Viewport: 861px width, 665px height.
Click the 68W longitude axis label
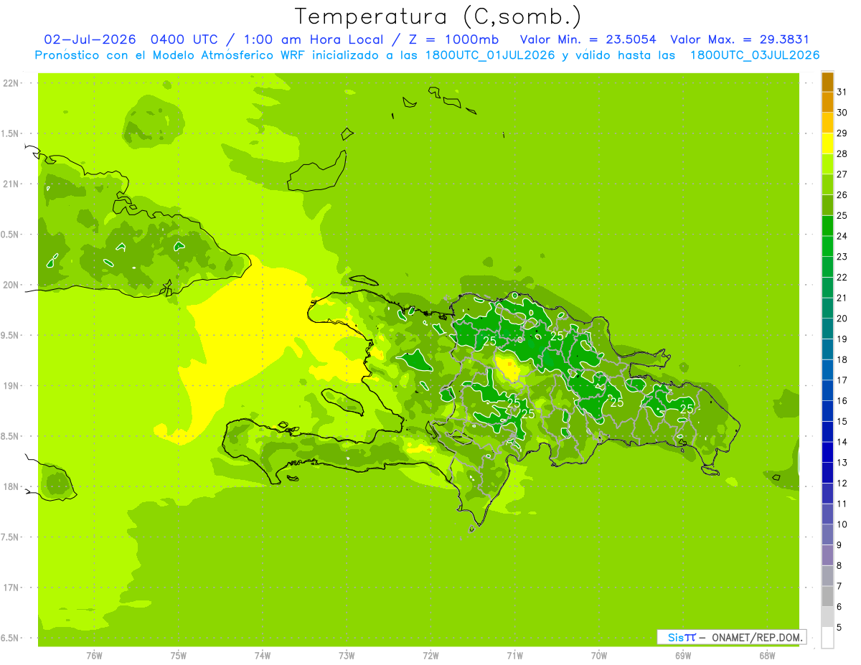[x=767, y=656]
